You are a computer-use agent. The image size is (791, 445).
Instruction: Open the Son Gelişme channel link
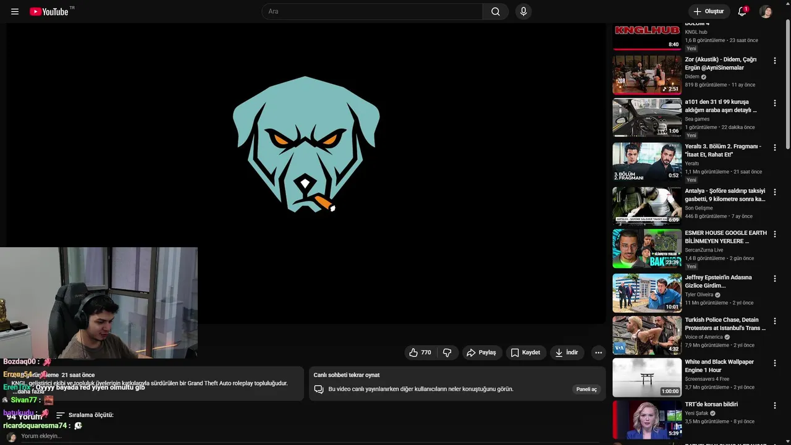[698, 208]
